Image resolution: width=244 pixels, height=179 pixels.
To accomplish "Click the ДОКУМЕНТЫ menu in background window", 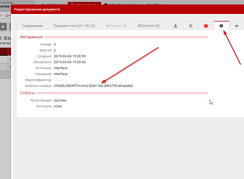I will [84, 4].
